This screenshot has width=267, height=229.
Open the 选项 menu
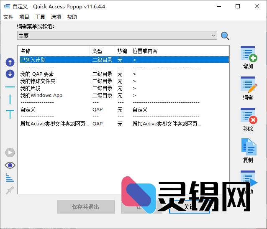tap(56, 17)
